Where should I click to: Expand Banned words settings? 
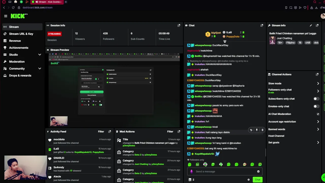pyautogui.click(x=318, y=129)
